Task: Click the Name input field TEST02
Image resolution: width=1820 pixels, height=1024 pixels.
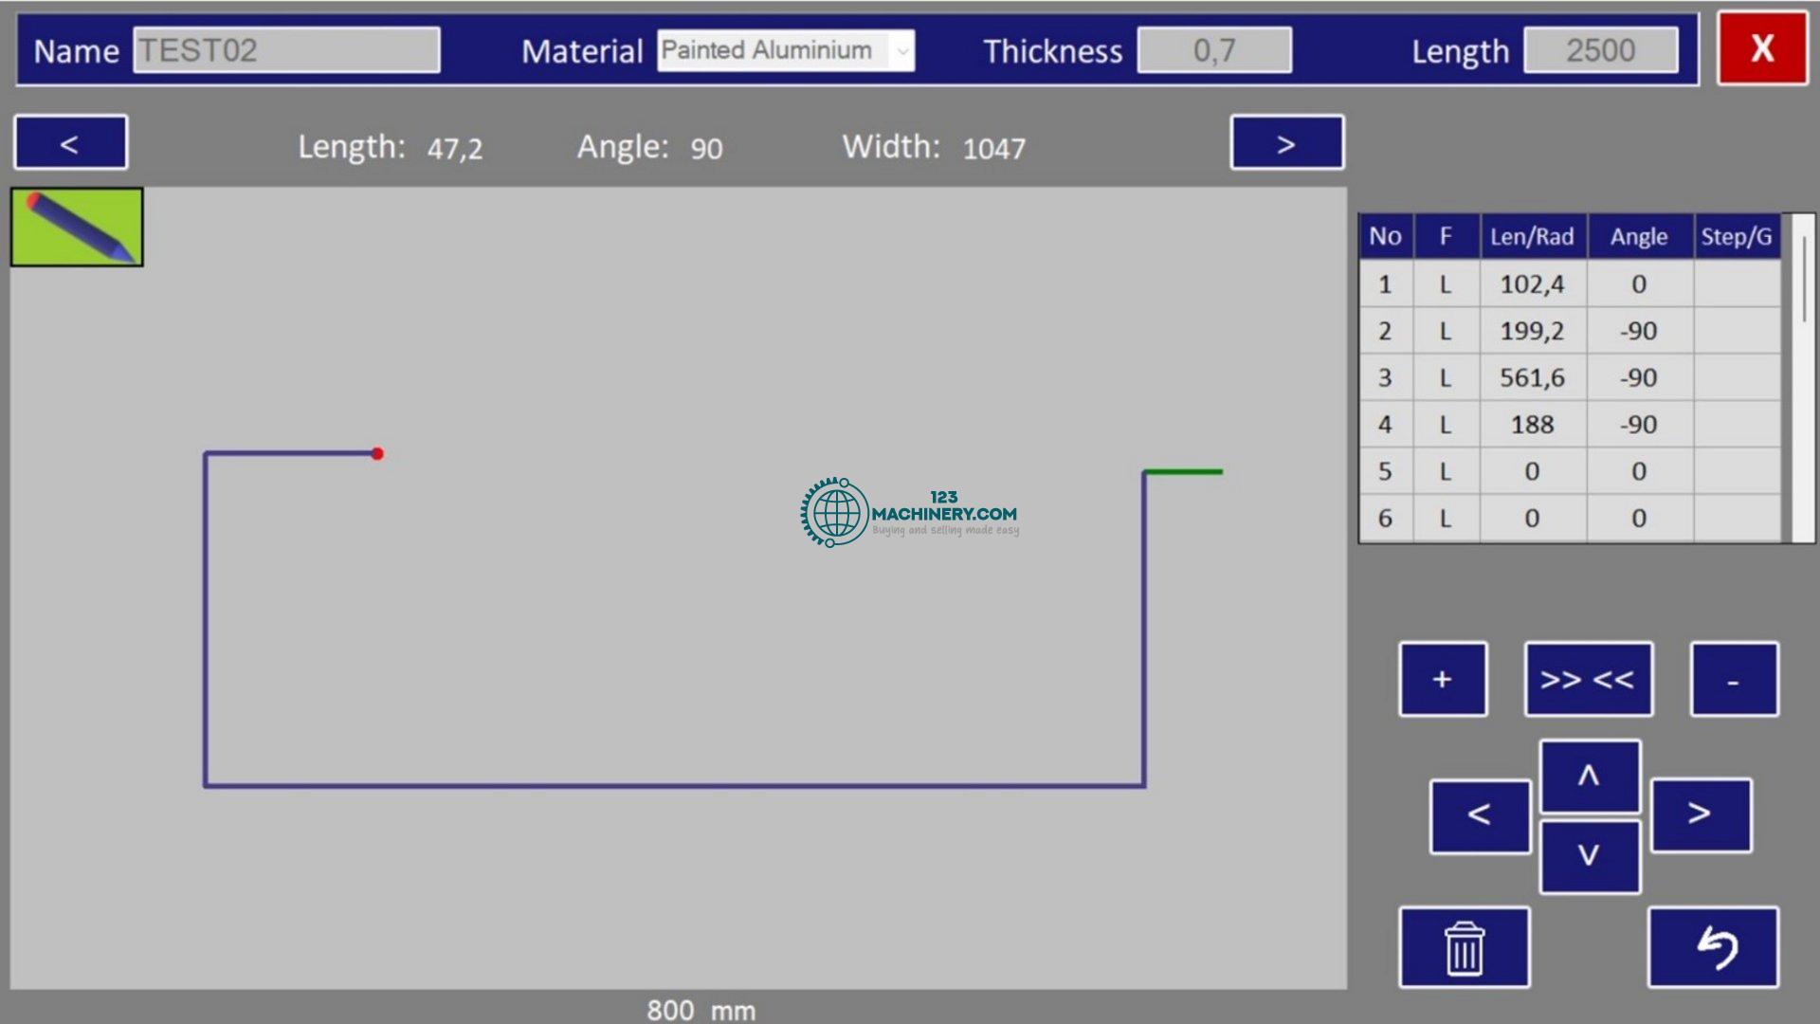Action: [x=286, y=50]
